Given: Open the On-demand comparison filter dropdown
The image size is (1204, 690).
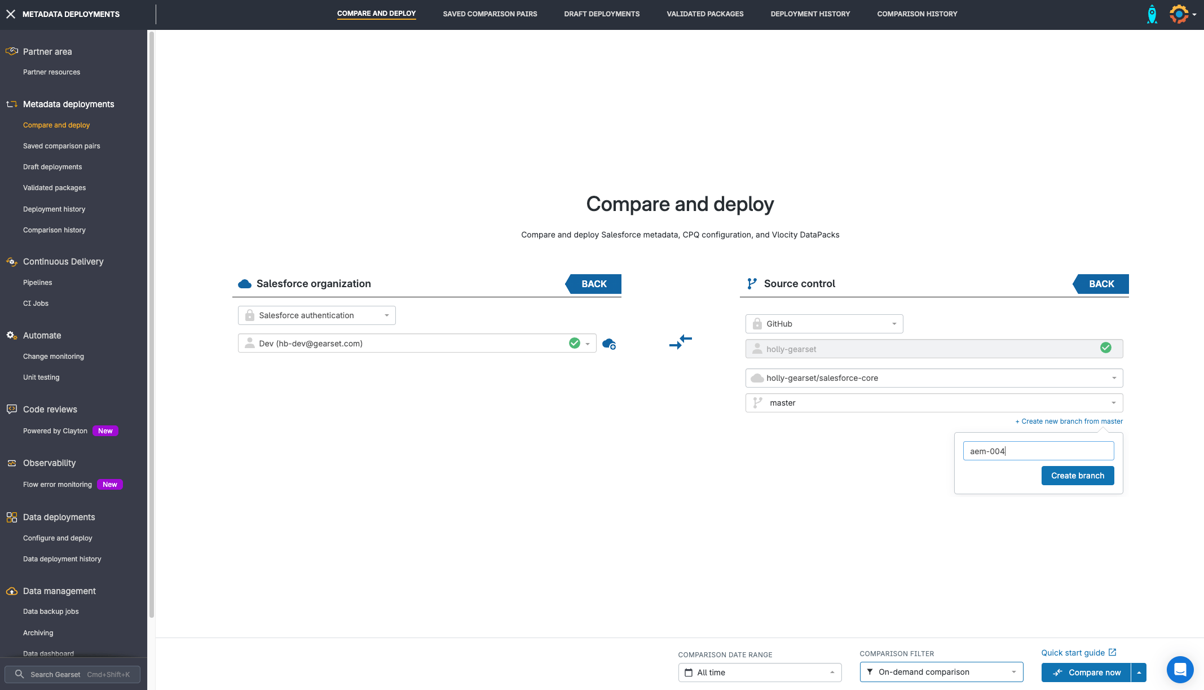Looking at the screenshot, I should [941, 672].
